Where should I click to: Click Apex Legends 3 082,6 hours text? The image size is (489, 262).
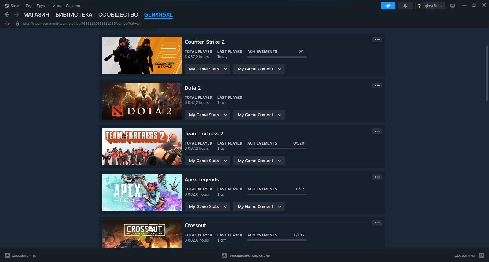(x=197, y=194)
